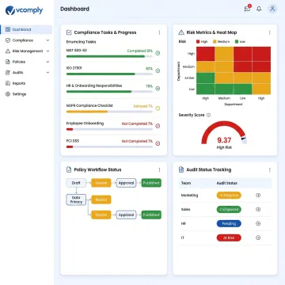
Task: Click the Severity Score info icon
Action: point(208,115)
